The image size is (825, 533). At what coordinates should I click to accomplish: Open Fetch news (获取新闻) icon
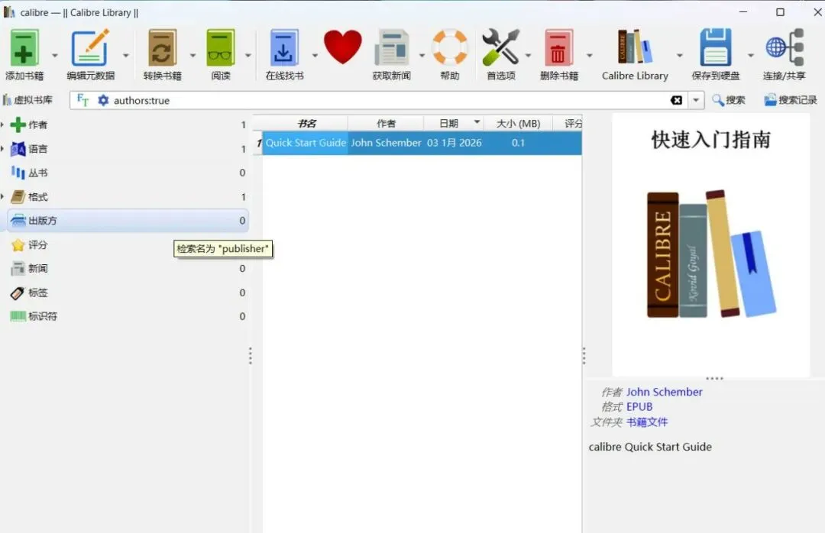[391, 48]
